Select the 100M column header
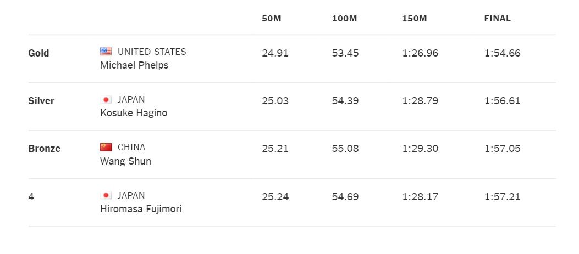Image resolution: width=579 pixels, height=254 pixels. (x=345, y=18)
